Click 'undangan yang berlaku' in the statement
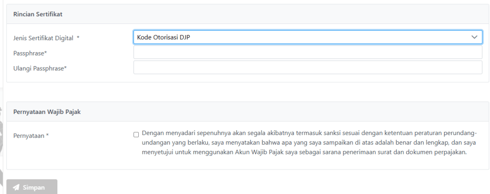This screenshot has width=490, height=194. (175, 143)
